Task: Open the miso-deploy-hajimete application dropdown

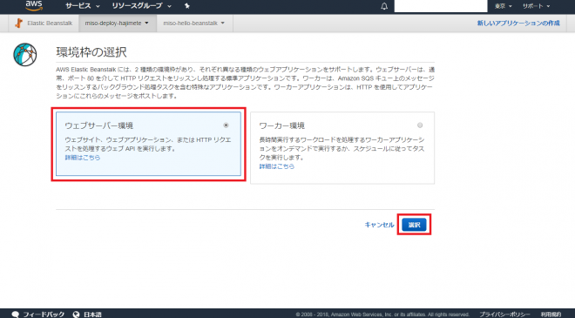Action: point(117,24)
